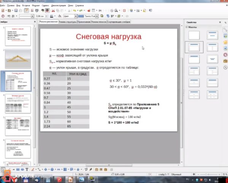Expand the Undo history dropdown arrow
Image resolution: width=228 pixels, height=183 pixels.
[78, 11]
